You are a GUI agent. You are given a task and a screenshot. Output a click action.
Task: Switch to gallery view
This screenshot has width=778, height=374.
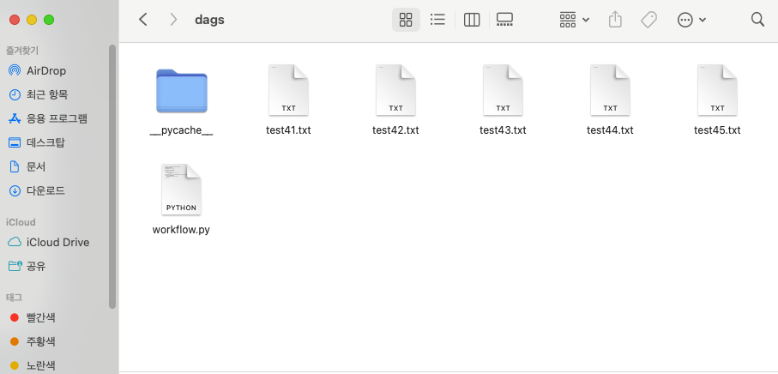click(x=504, y=20)
